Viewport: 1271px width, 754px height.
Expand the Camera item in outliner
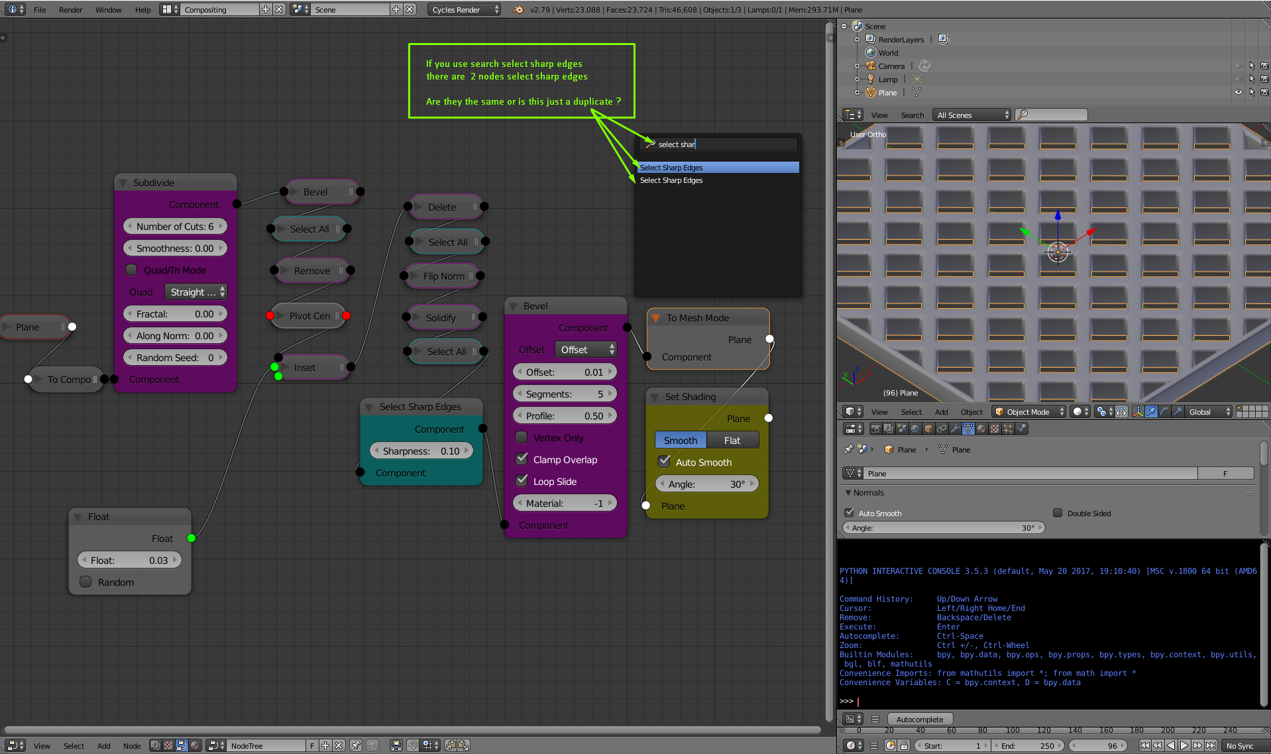857,66
